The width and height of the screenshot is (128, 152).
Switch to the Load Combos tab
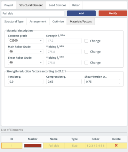point(58,5)
